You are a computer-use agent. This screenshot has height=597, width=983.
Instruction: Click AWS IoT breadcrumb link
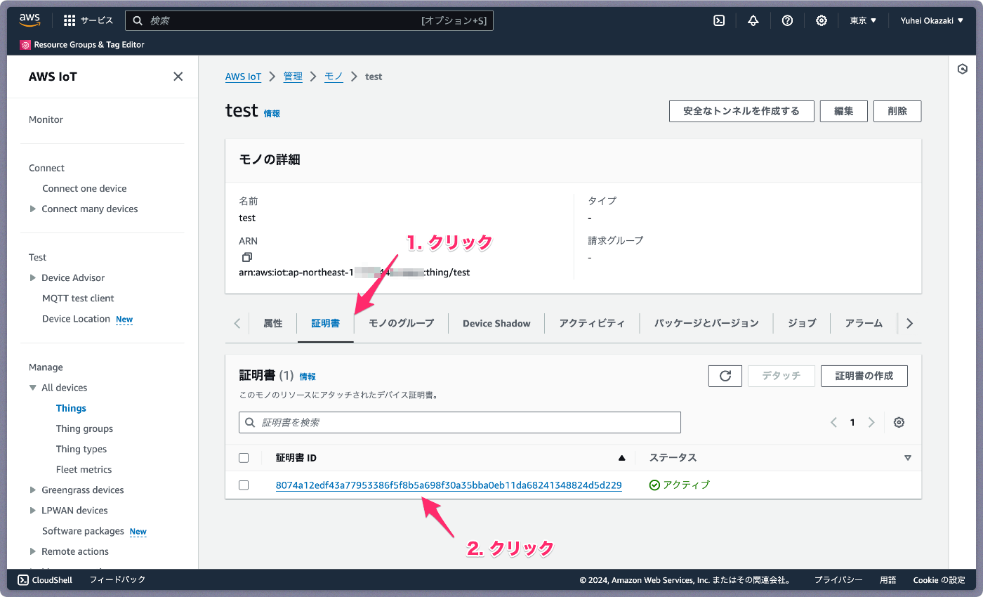243,77
